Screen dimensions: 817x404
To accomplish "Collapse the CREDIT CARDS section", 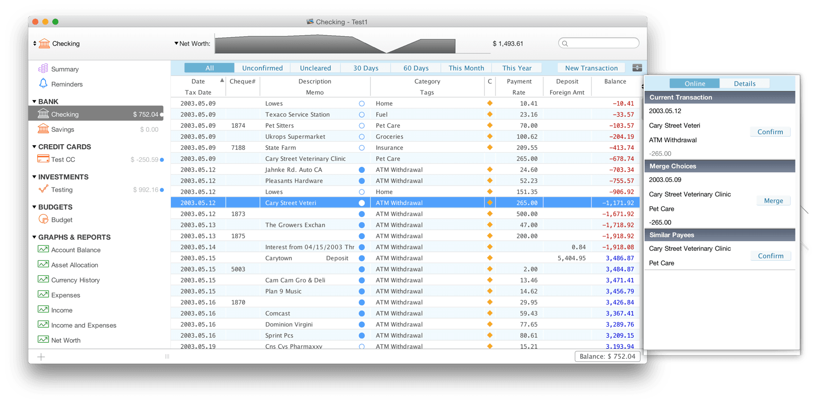I will click(34, 147).
